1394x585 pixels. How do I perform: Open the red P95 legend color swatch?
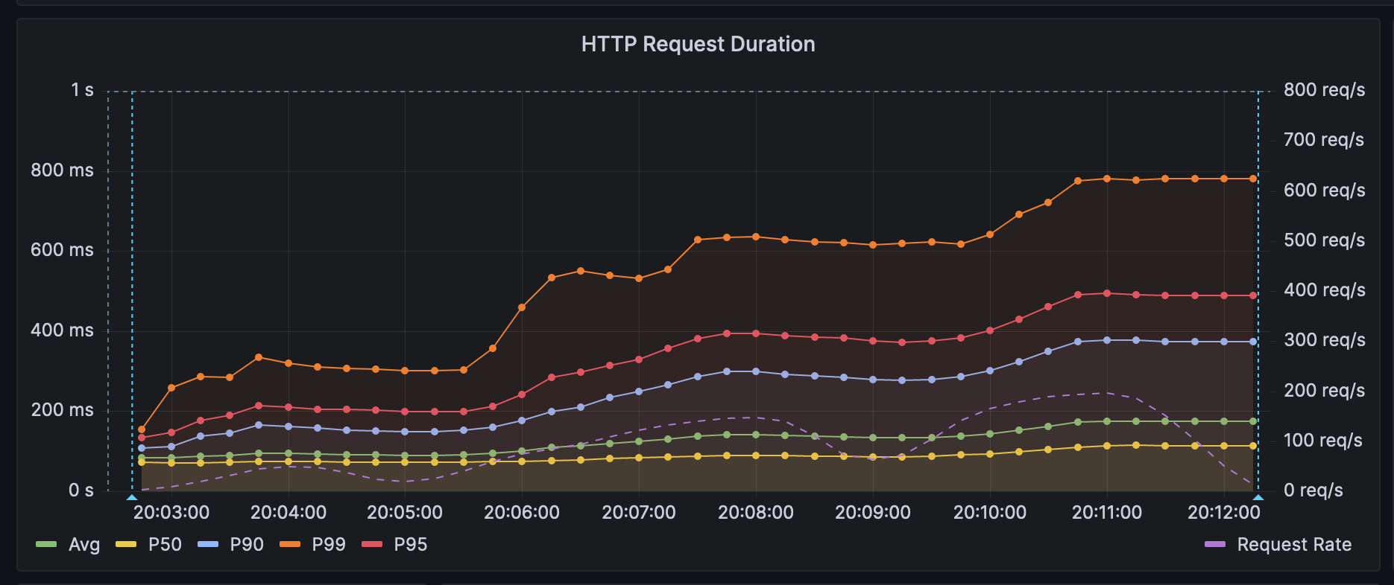[x=372, y=545]
